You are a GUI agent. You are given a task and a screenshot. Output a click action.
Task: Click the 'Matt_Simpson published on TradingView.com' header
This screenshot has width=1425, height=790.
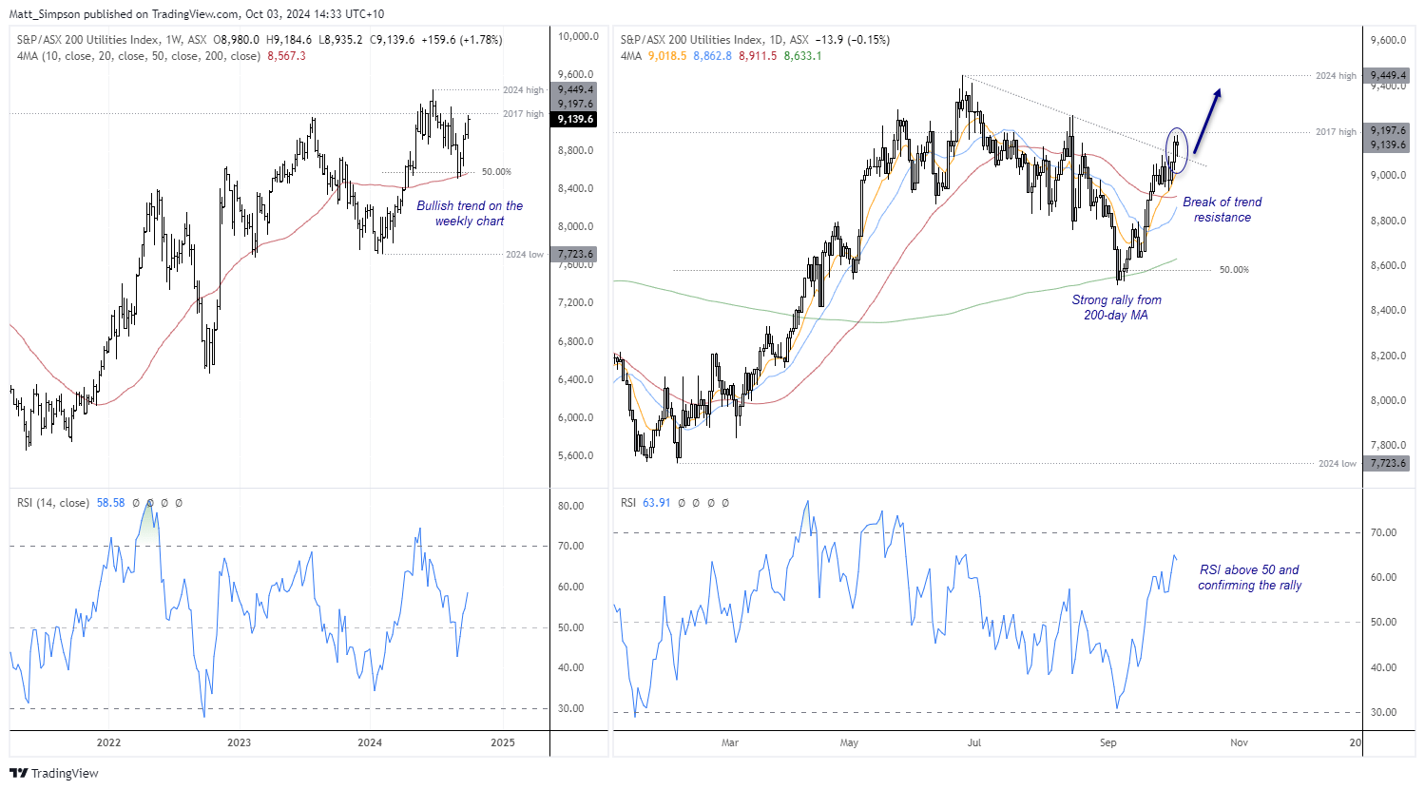click(x=124, y=14)
